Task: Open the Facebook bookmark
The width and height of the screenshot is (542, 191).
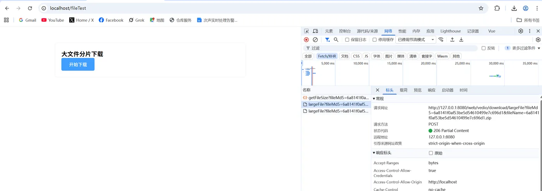Action: 111,20
